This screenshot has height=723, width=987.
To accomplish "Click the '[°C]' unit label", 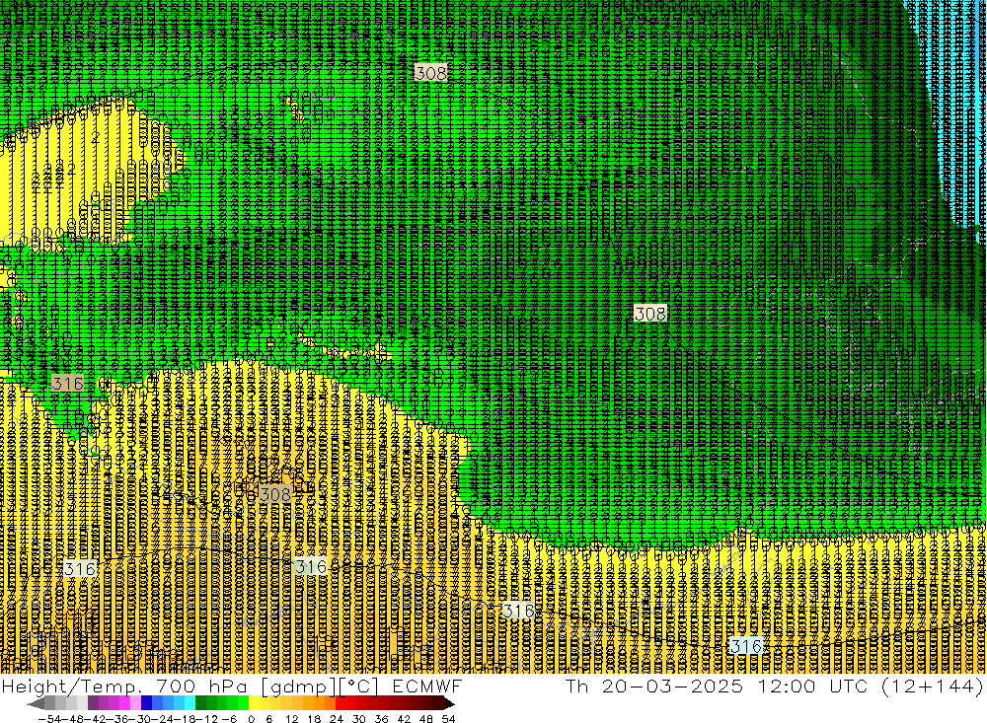I will pos(358,686).
